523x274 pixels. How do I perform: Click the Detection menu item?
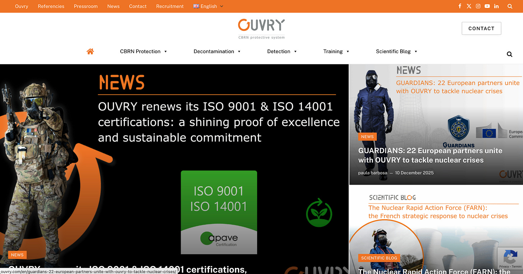coord(279,51)
